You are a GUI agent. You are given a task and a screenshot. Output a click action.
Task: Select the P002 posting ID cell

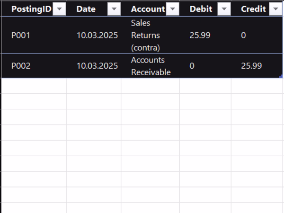[21, 66]
